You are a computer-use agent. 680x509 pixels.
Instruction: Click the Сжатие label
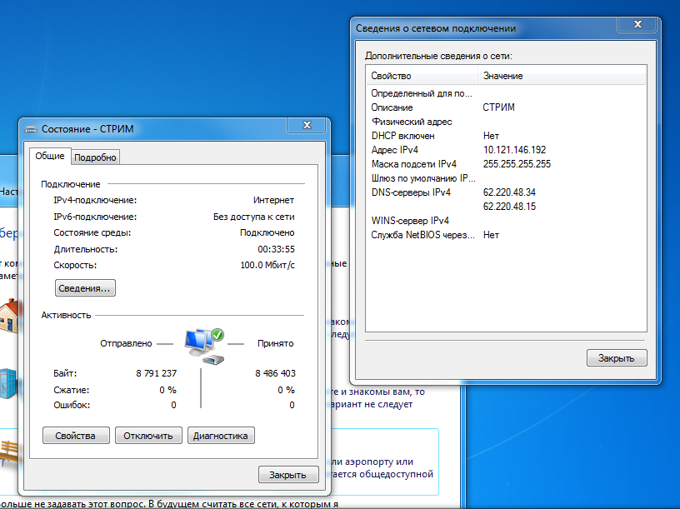tap(72, 390)
